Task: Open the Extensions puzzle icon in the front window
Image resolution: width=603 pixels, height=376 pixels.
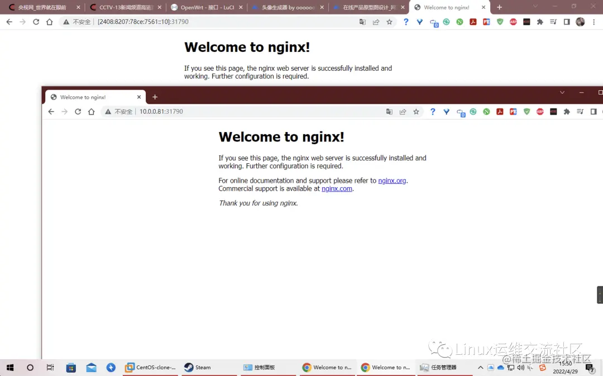Action: (567, 111)
